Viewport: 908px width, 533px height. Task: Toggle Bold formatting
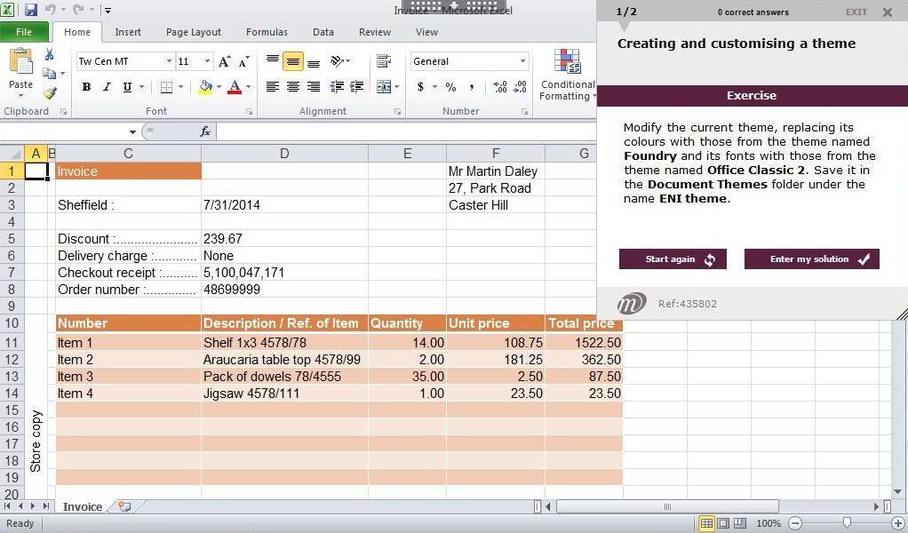click(86, 87)
